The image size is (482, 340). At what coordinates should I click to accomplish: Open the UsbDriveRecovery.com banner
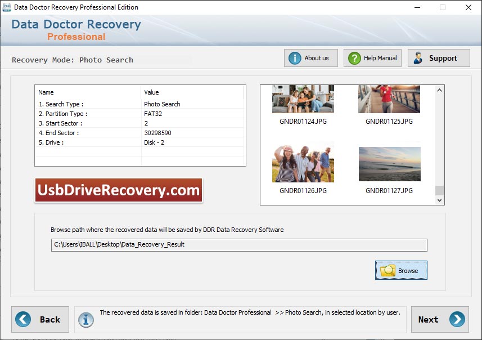pos(118,191)
